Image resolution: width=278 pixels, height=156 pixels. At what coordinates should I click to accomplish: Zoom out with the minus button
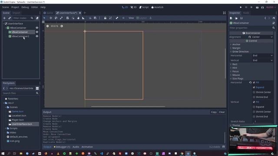point(47,26)
